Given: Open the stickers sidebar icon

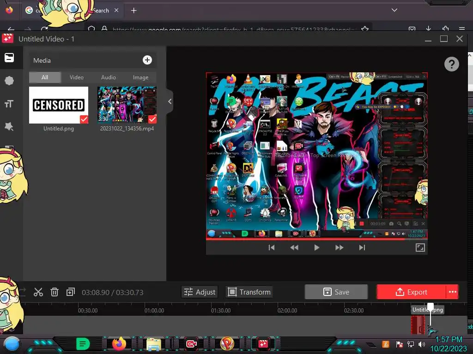Looking at the screenshot, I should [x=9, y=81].
